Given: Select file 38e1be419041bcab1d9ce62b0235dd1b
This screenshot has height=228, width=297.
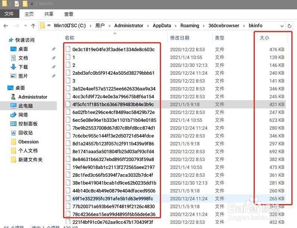Looking at the screenshot, I should tap(114, 183).
